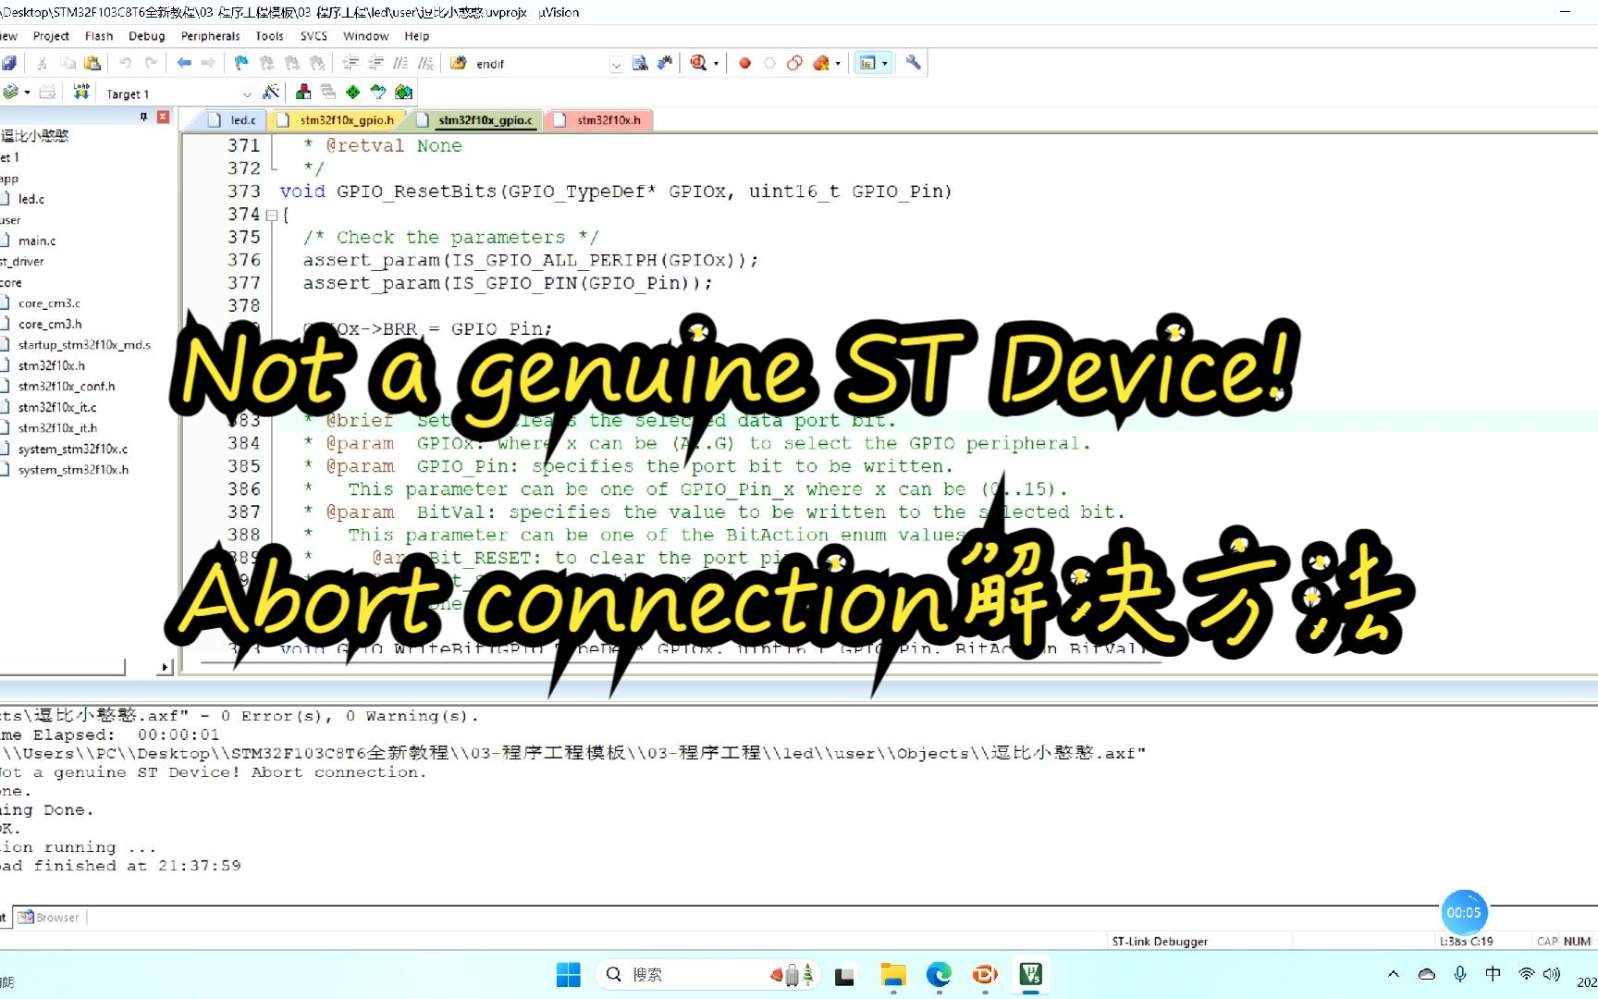Viewport: 1598px width, 999px height.
Task: Switch to the stm32f10x_gpio.h tab
Action: (x=337, y=120)
